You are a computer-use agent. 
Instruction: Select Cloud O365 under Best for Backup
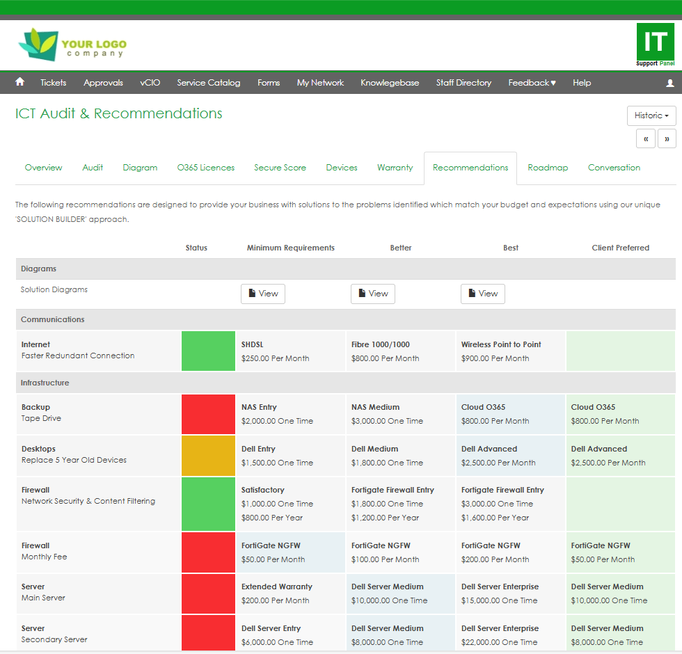[x=510, y=414]
